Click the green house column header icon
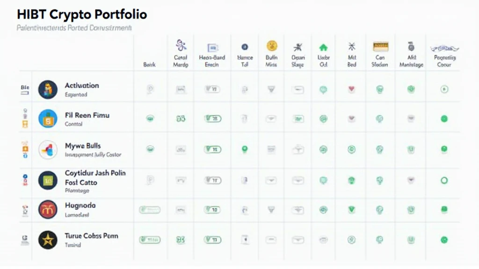Image resolution: width=479 pixels, height=269 pixels. click(x=323, y=47)
